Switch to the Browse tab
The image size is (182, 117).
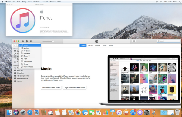tap(98, 46)
